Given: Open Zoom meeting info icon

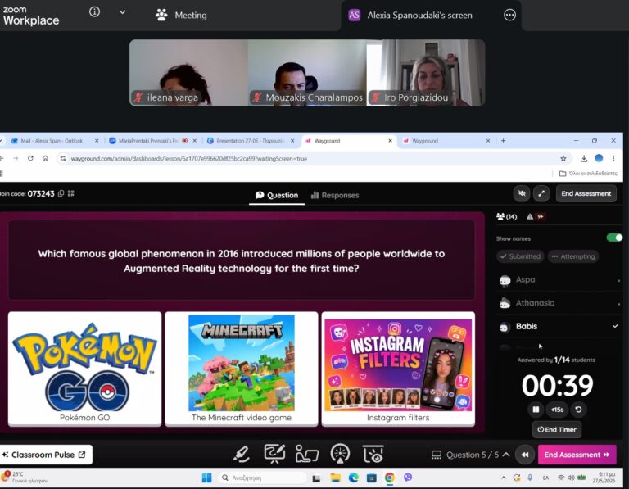Looking at the screenshot, I should pyautogui.click(x=95, y=12).
